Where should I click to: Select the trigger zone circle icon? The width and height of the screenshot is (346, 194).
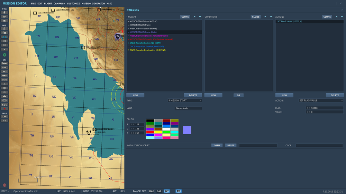pyautogui.click(x=4, y=88)
